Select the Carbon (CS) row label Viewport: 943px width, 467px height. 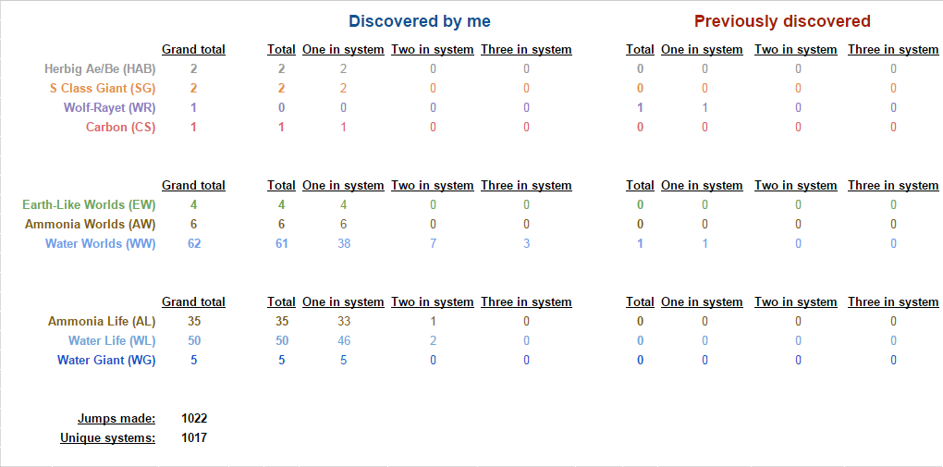[x=120, y=127]
